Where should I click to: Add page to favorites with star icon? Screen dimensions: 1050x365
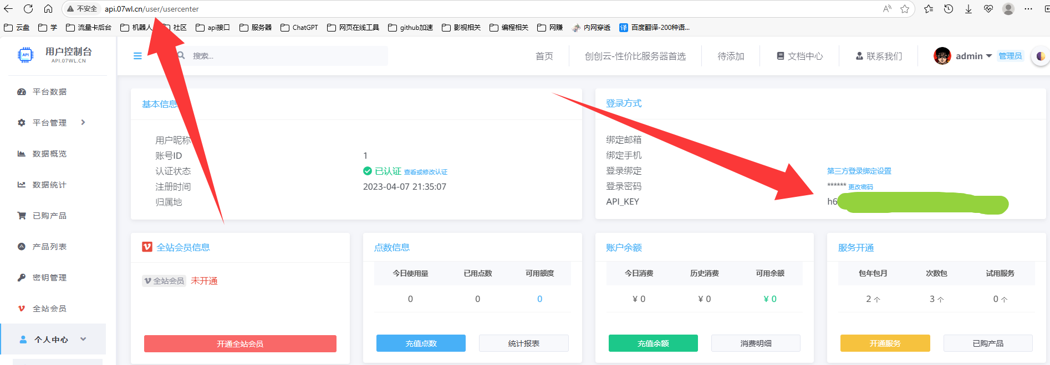coord(905,9)
